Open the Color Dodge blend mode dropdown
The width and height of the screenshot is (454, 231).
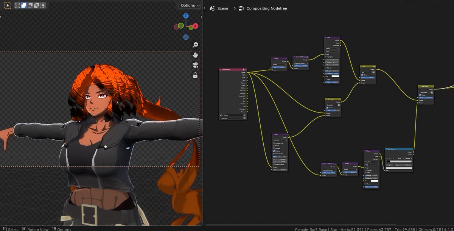[424, 92]
